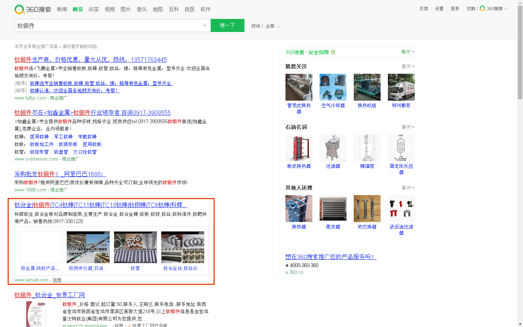Click the 郑州搬家 truck image
Viewport: 523px width, 327px height.
[x=401, y=87]
